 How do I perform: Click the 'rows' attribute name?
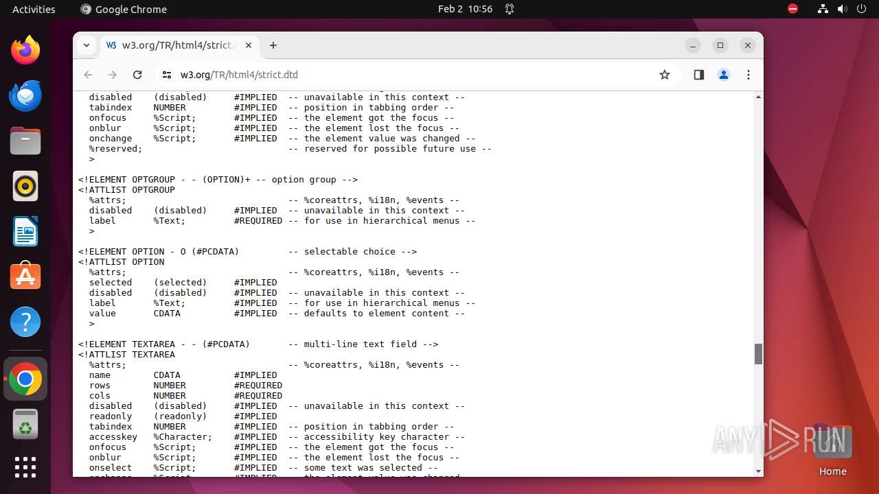click(100, 386)
